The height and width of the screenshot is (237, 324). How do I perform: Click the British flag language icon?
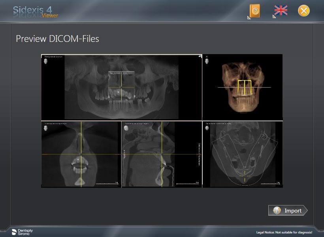[281, 10]
